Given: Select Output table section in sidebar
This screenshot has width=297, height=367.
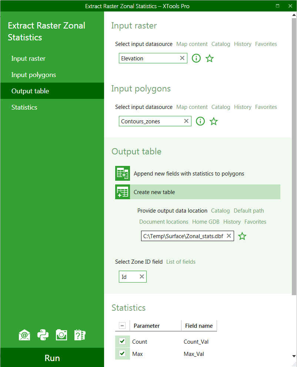Looking at the screenshot, I should 52,91.
